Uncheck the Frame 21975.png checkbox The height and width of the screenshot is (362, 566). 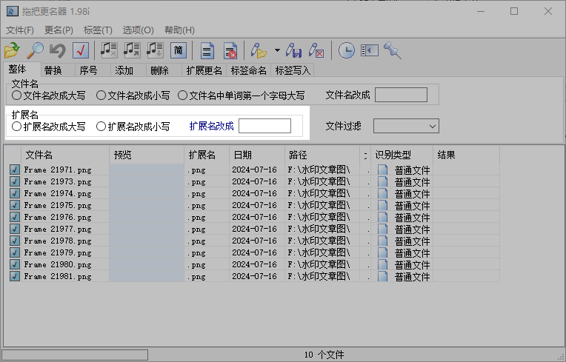14,205
